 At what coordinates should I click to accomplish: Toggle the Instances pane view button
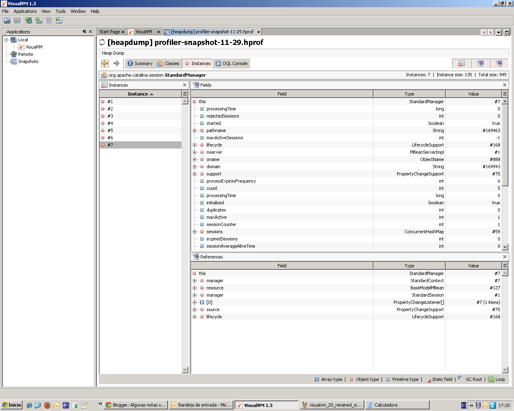pyautogui.click(x=461, y=63)
